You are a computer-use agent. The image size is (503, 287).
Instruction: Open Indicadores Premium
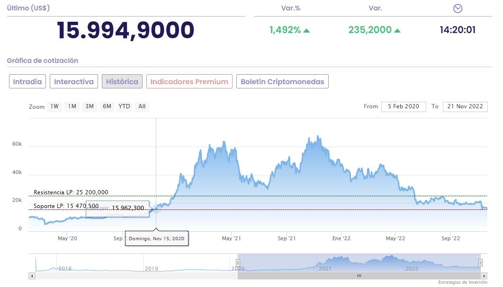[x=189, y=81]
